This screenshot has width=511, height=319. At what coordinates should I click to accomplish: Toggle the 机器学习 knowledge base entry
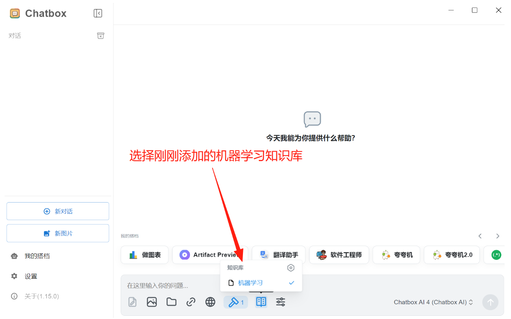pyautogui.click(x=261, y=283)
